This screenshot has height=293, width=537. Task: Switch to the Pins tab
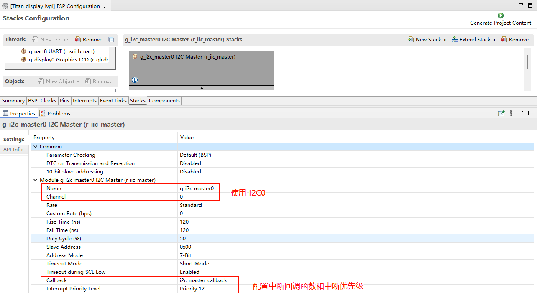click(64, 101)
